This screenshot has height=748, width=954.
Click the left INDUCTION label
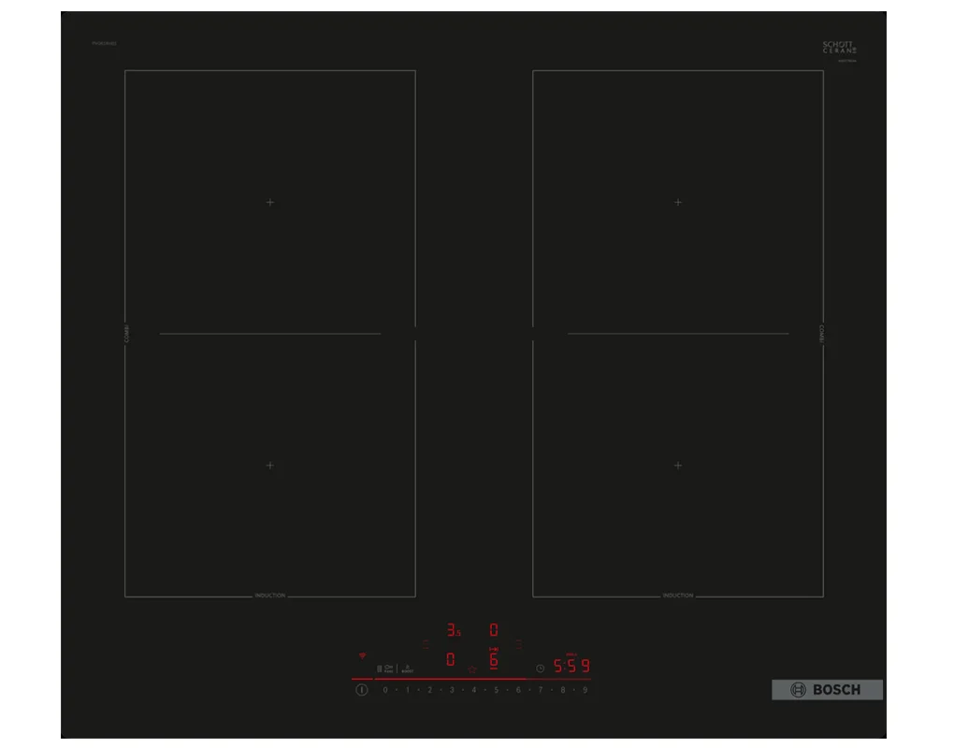[270, 596]
